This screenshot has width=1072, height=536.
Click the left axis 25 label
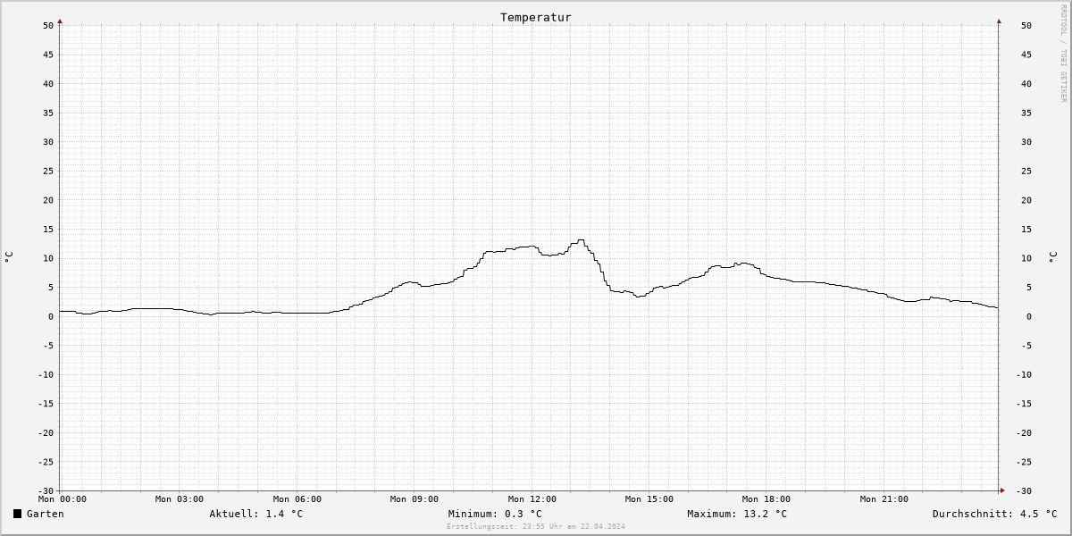48,171
